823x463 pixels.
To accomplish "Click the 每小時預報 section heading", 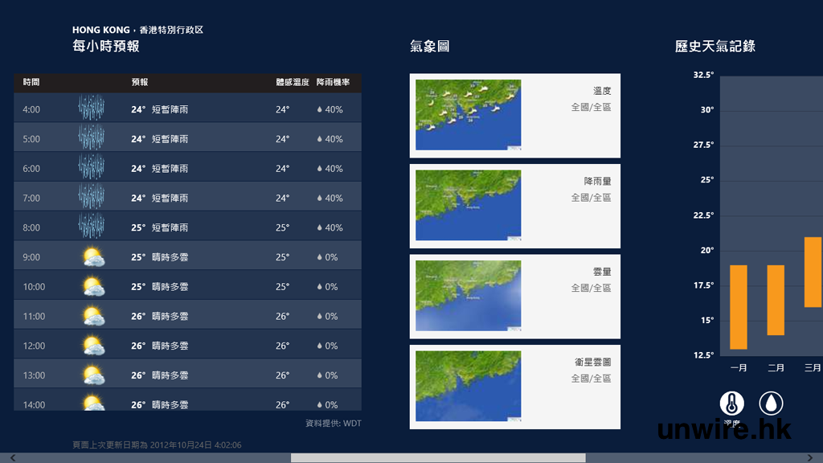I will click(x=106, y=47).
